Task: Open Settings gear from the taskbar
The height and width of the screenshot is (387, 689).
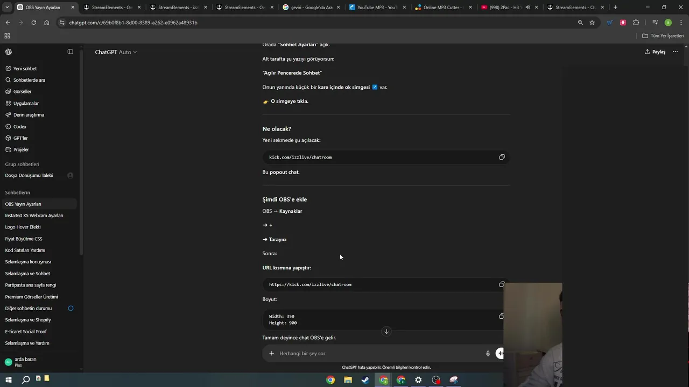Action: (418, 380)
